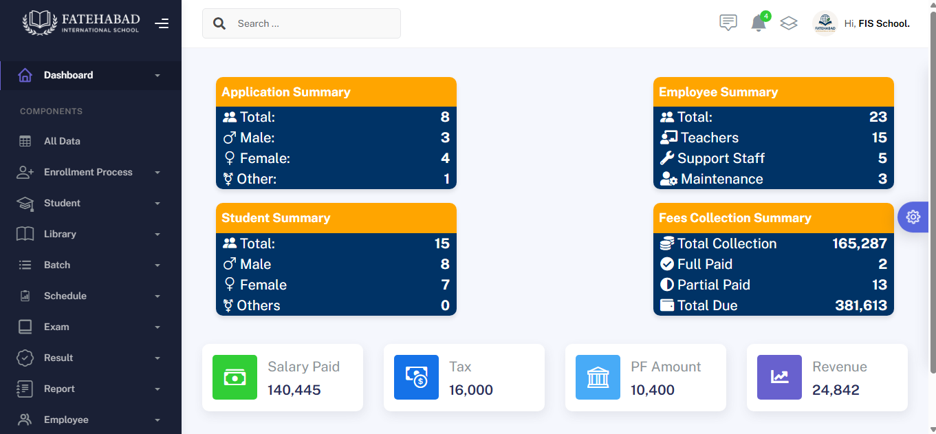The width and height of the screenshot is (936, 434).
Task: Click the Dashboard home icon
Action: (x=25, y=75)
